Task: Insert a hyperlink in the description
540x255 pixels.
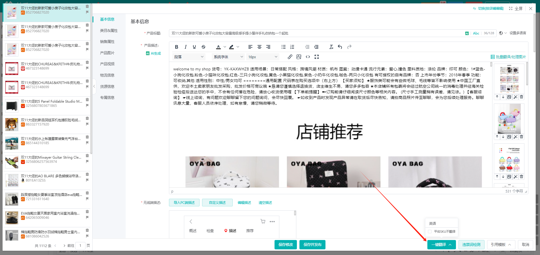Action: [x=290, y=57]
